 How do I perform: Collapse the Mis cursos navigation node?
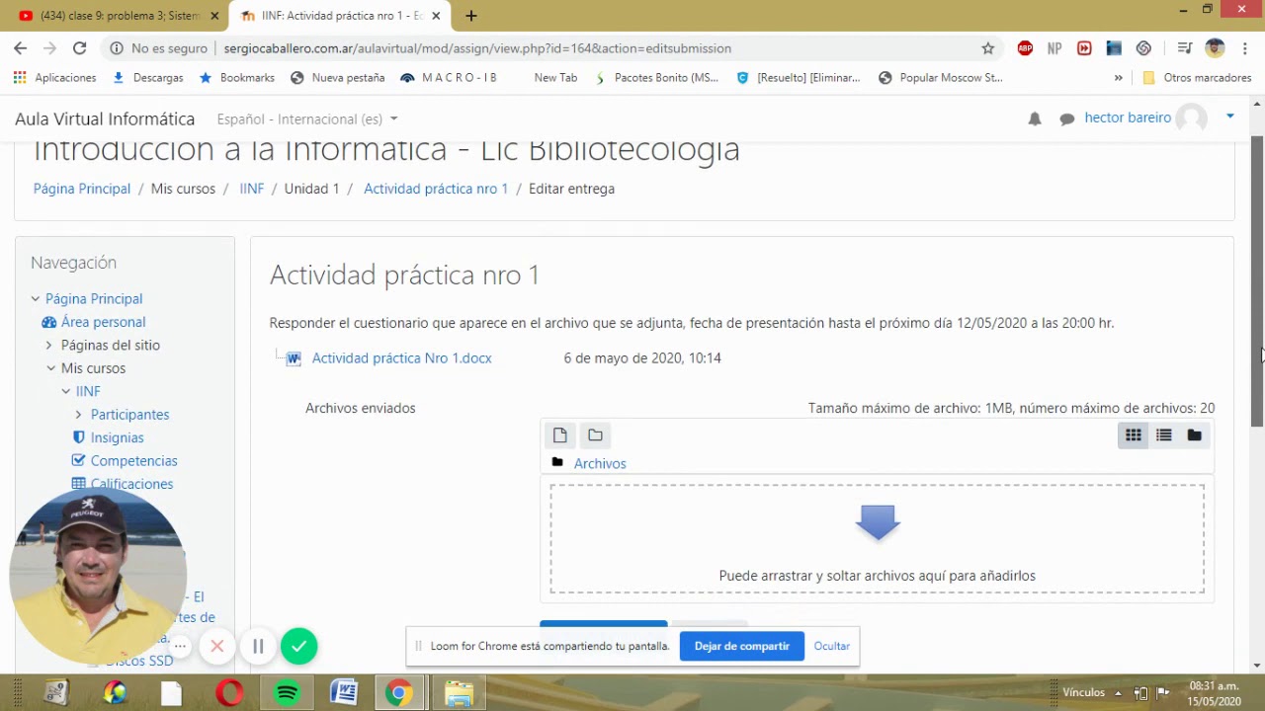tap(51, 368)
